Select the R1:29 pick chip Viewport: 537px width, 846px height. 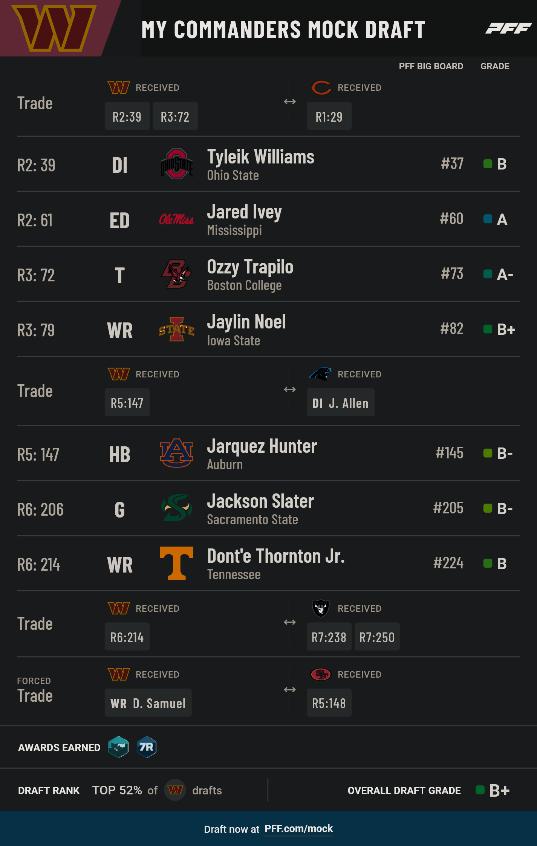(329, 116)
